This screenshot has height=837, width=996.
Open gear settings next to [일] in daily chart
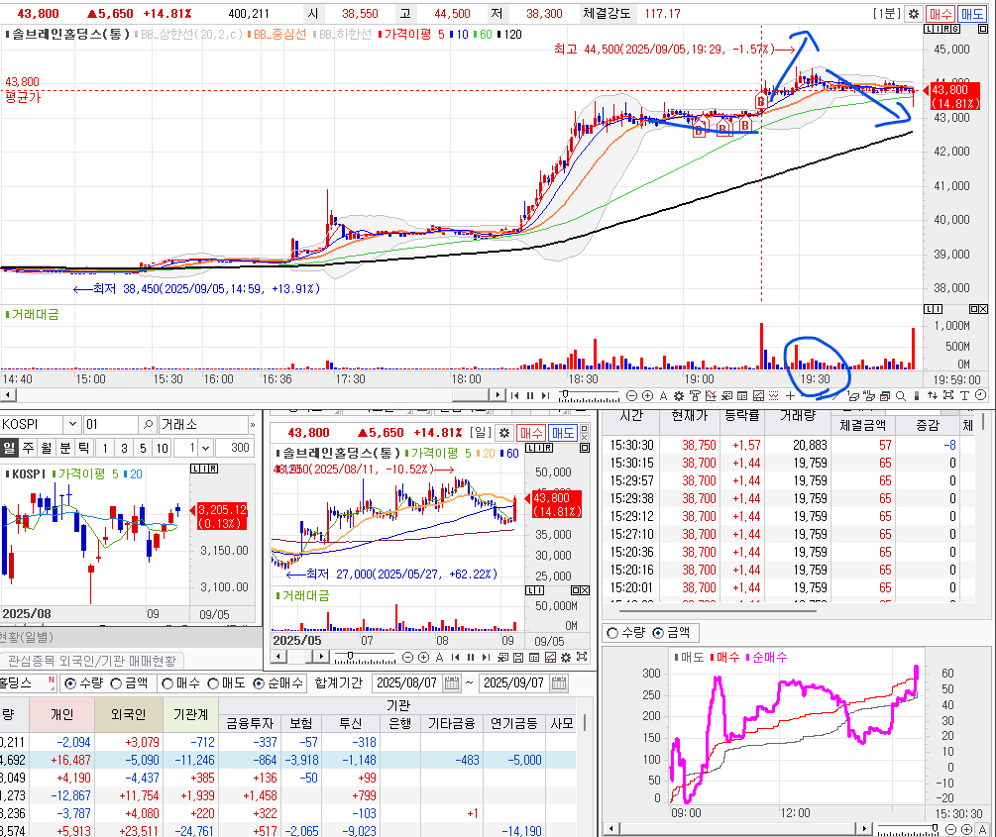click(x=504, y=433)
